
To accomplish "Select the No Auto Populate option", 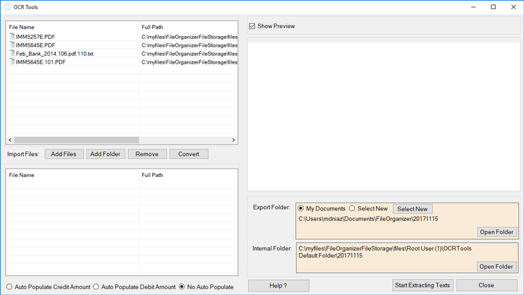I will click(182, 286).
